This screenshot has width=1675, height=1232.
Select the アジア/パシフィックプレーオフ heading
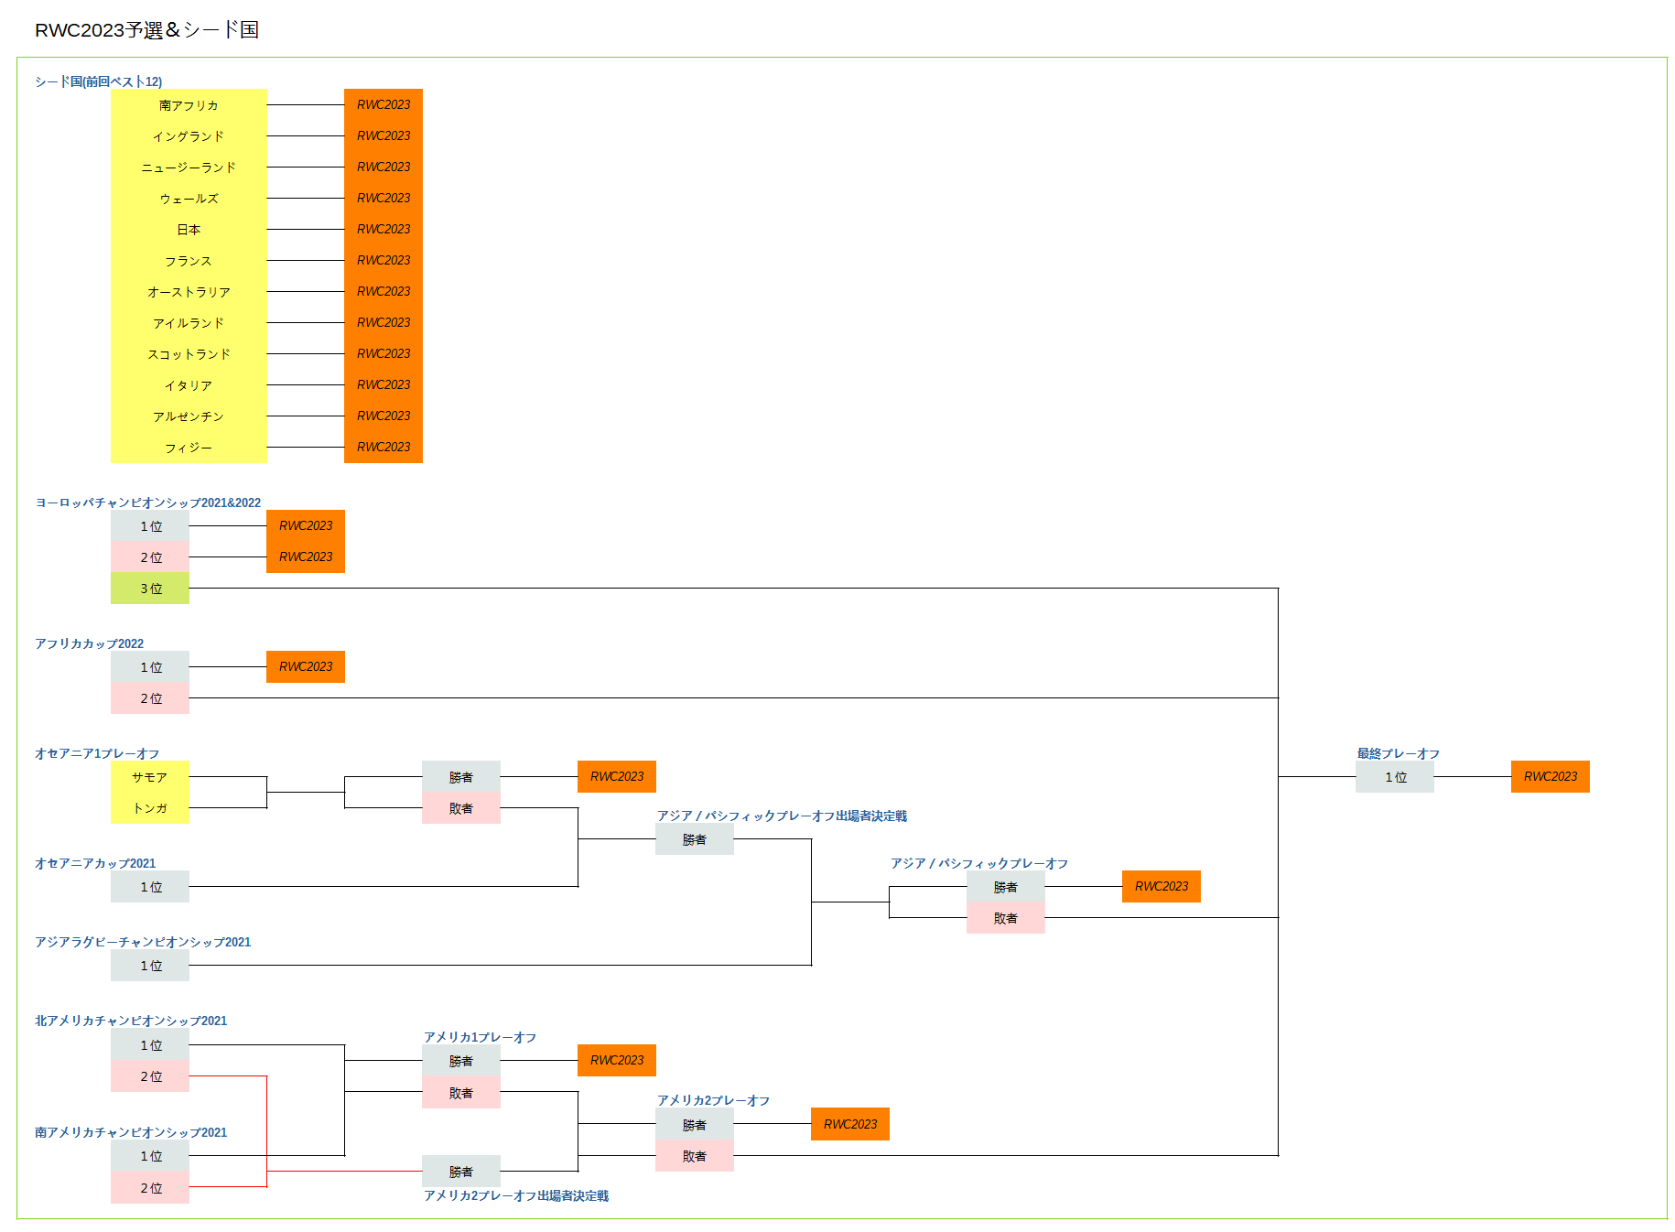pyautogui.click(x=979, y=863)
